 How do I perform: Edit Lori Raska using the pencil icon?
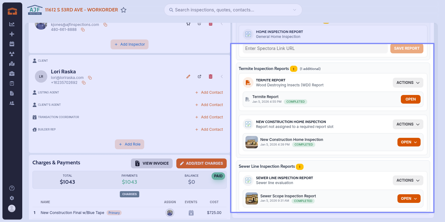click(x=188, y=76)
